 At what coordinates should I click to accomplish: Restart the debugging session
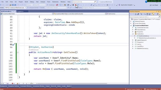[78, 5]
